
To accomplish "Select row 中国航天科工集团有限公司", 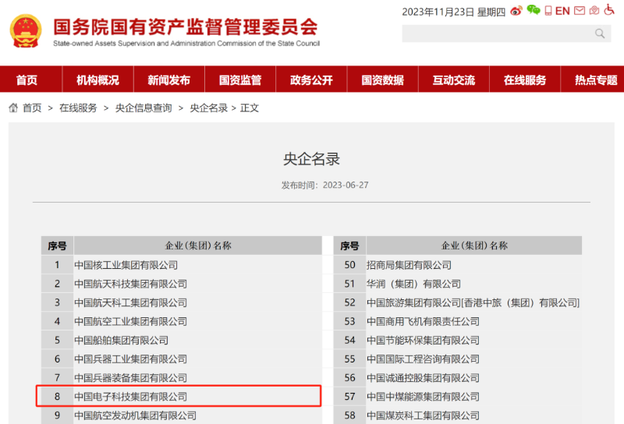I will 182,302.
